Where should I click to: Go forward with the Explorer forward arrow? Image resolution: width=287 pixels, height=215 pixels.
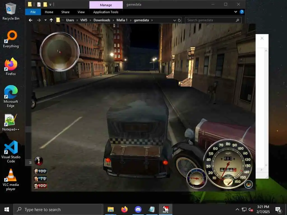pyautogui.click(x=39, y=20)
